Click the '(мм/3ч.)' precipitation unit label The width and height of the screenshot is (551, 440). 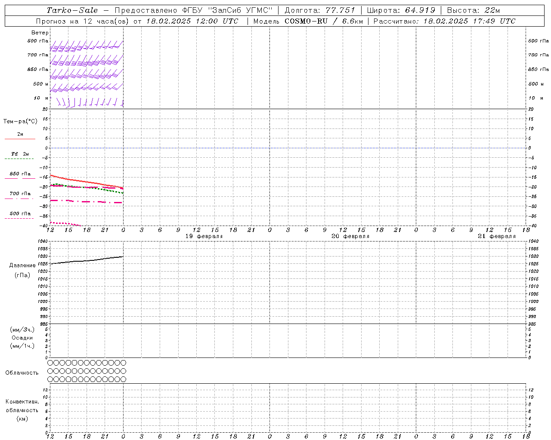[22, 330]
